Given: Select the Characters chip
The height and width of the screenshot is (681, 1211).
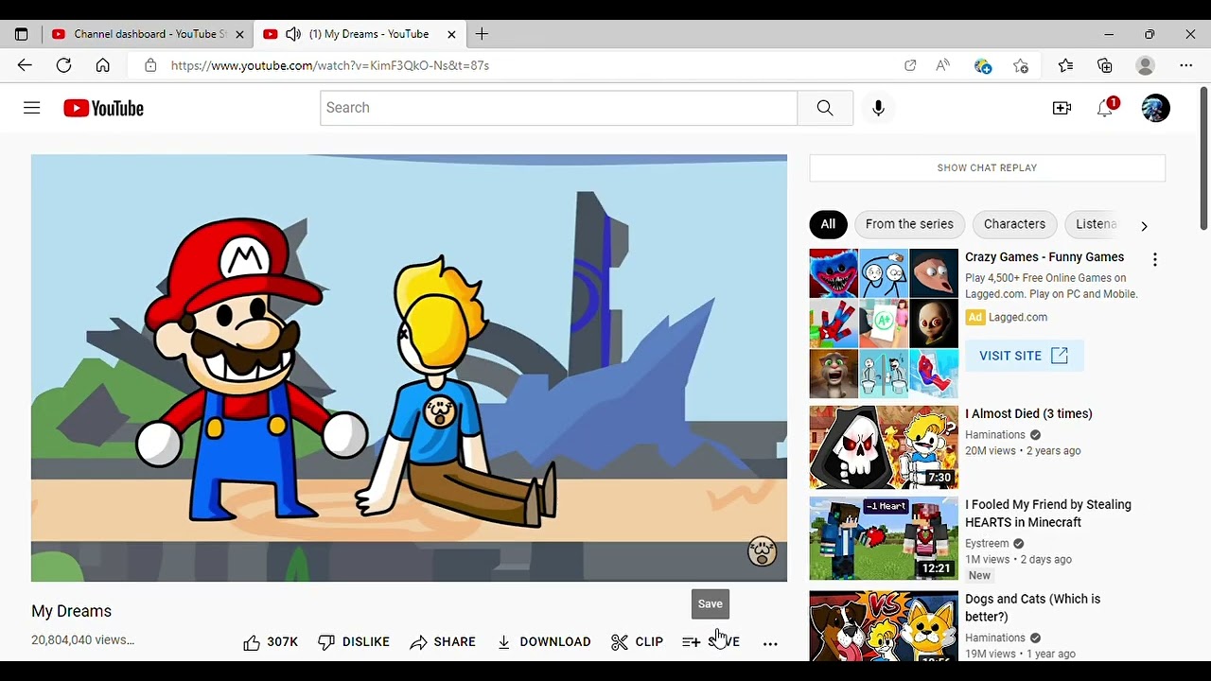Looking at the screenshot, I should (1014, 224).
